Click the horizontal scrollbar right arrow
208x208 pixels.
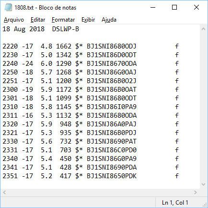click(196, 192)
